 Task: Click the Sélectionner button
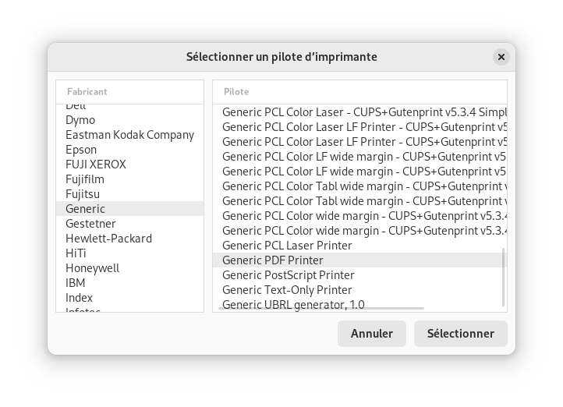click(x=460, y=334)
